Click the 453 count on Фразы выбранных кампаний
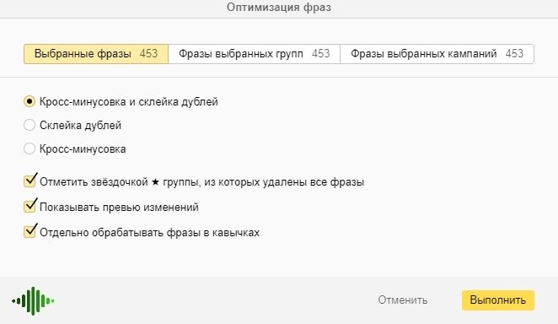 click(514, 53)
